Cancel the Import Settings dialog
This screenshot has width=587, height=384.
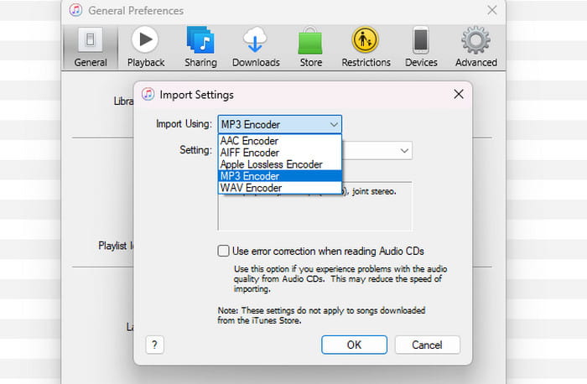pos(427,345)
